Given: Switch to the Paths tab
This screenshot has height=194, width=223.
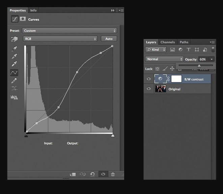Looking at the screenshot, I should point(184,42).
